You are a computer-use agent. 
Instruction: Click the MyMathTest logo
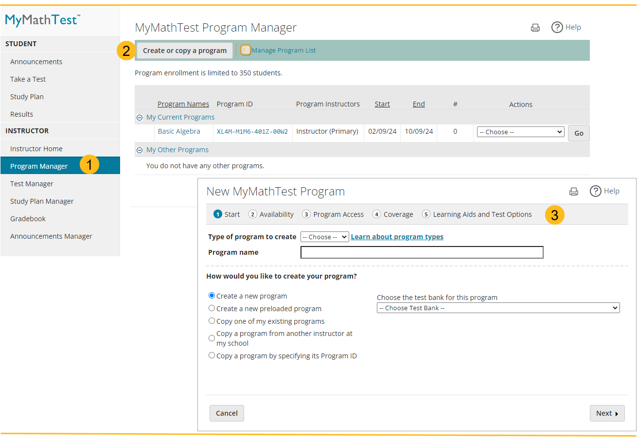(43, 20)
